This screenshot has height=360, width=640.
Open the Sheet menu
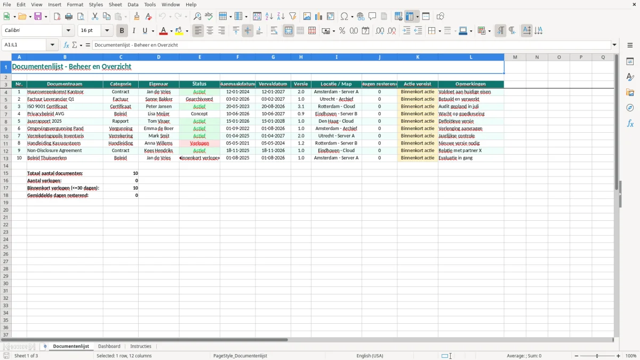[115, 4]
